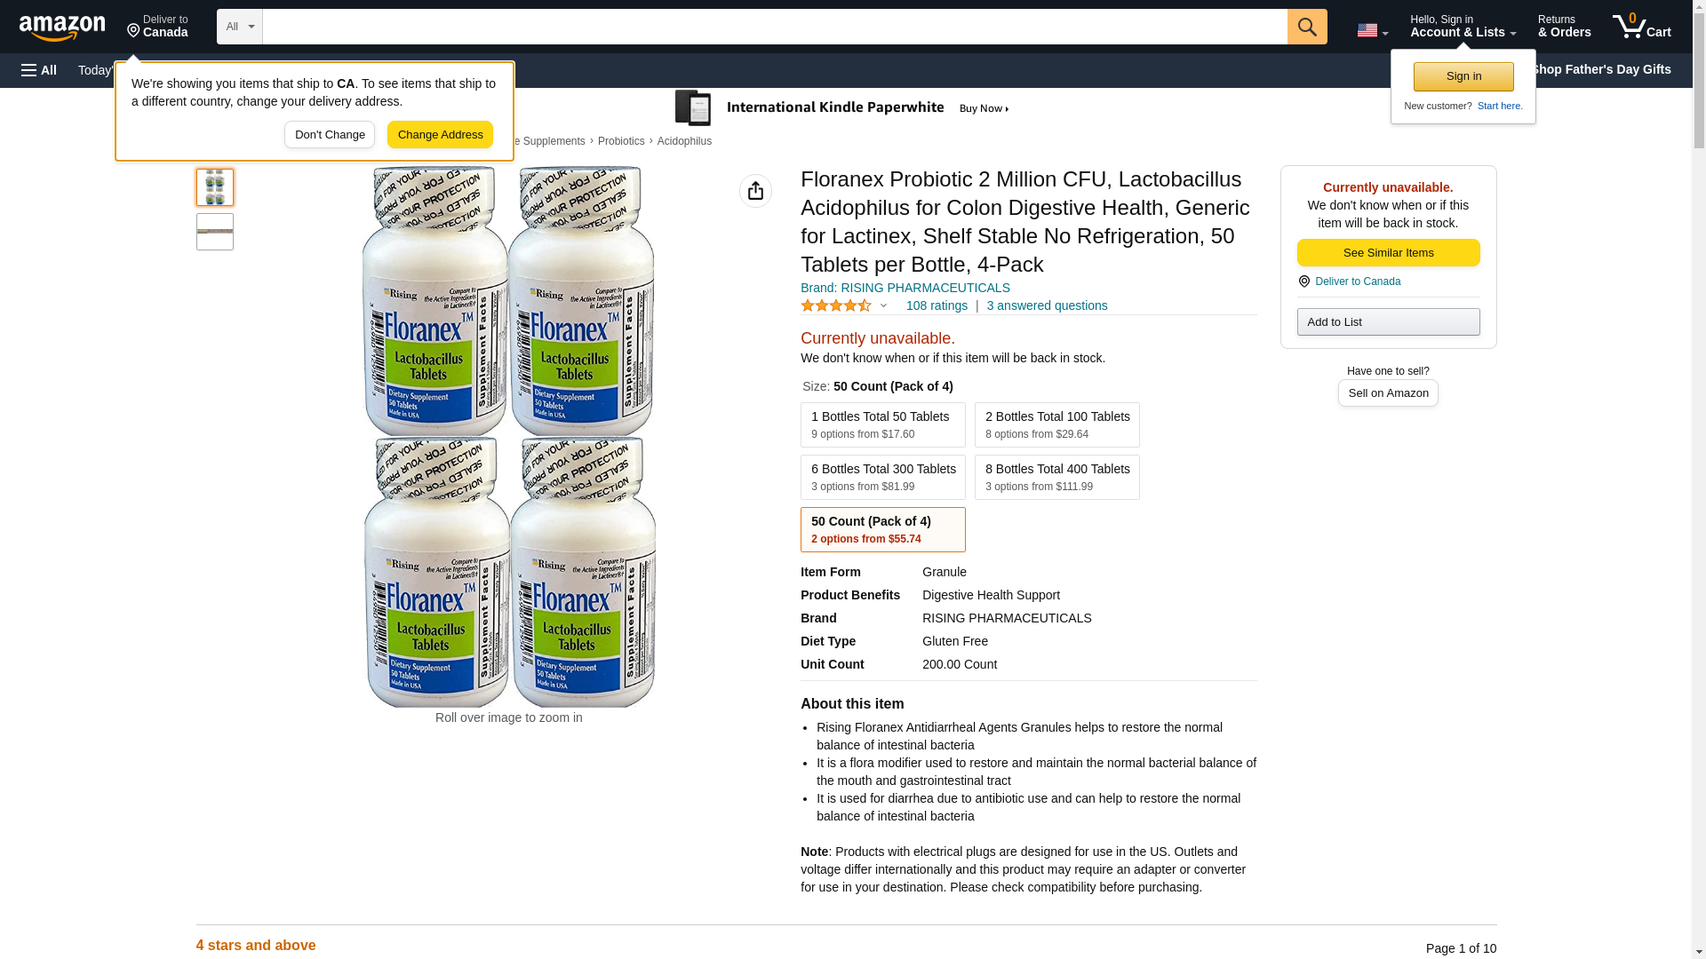Click the share icon beside product image
This screenshot has width=1706, height=959.
pos(755,191)
